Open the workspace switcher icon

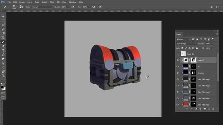217,7
